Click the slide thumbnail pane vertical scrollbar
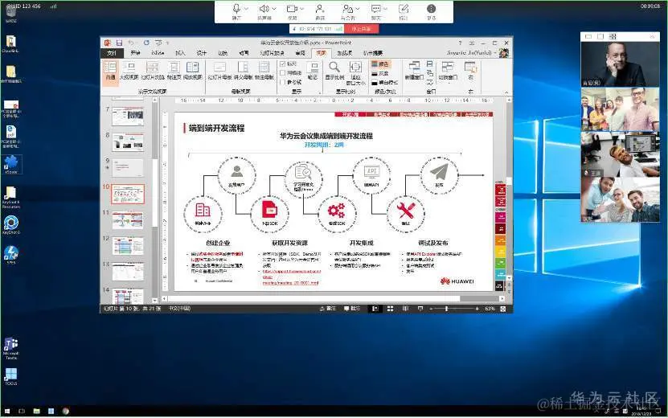 click(x=155, y=199)
